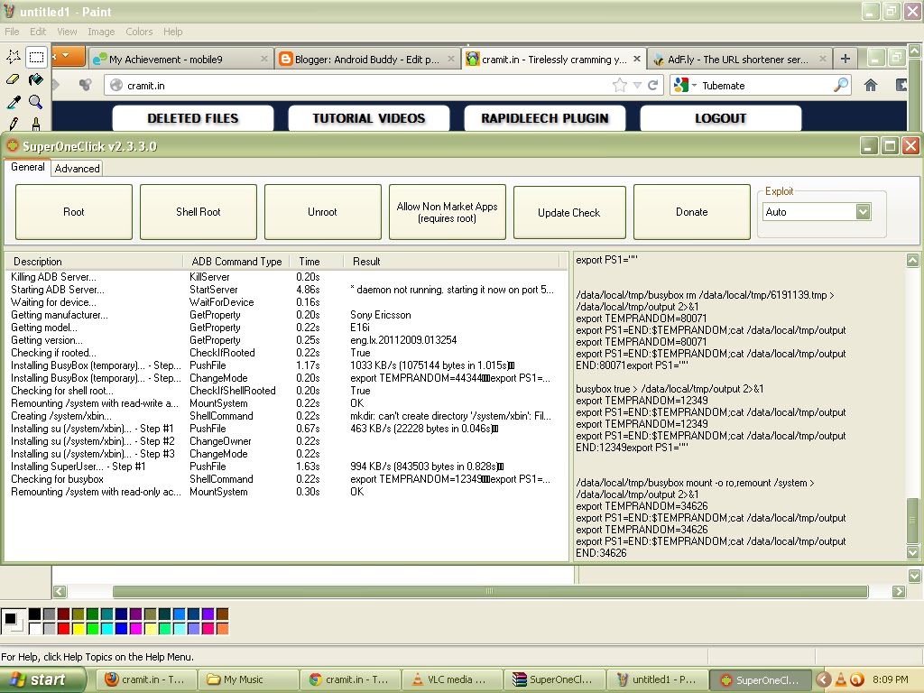924x693 pixels.
Task: Switch to the My Achievement - mobile9 browser tab
Action: 180,59
